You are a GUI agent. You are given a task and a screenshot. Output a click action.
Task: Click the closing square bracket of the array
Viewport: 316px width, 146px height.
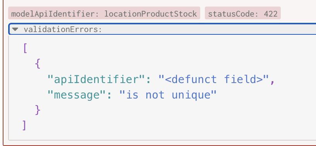pyautogui.click(x=24, y=126)
